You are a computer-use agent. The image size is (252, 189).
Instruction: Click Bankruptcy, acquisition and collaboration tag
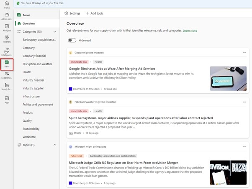pos(113,156)
